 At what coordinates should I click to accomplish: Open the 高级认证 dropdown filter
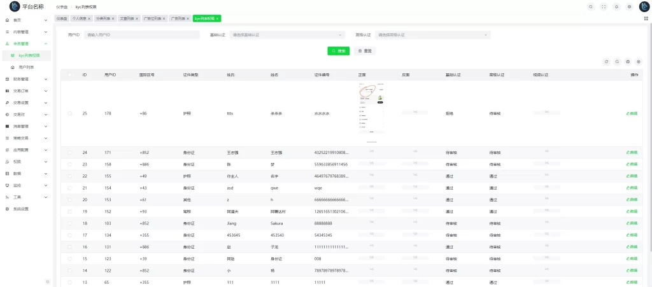click(x=432, y=35)
